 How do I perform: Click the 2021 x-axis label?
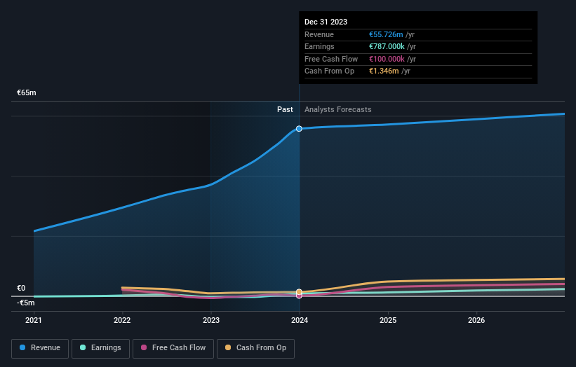(x=34, y=321)
